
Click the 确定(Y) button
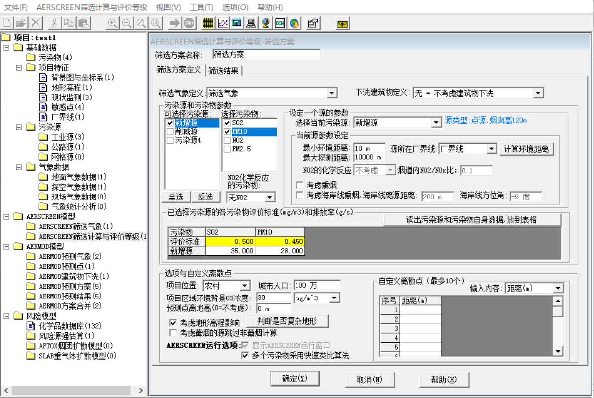[295, 378]
